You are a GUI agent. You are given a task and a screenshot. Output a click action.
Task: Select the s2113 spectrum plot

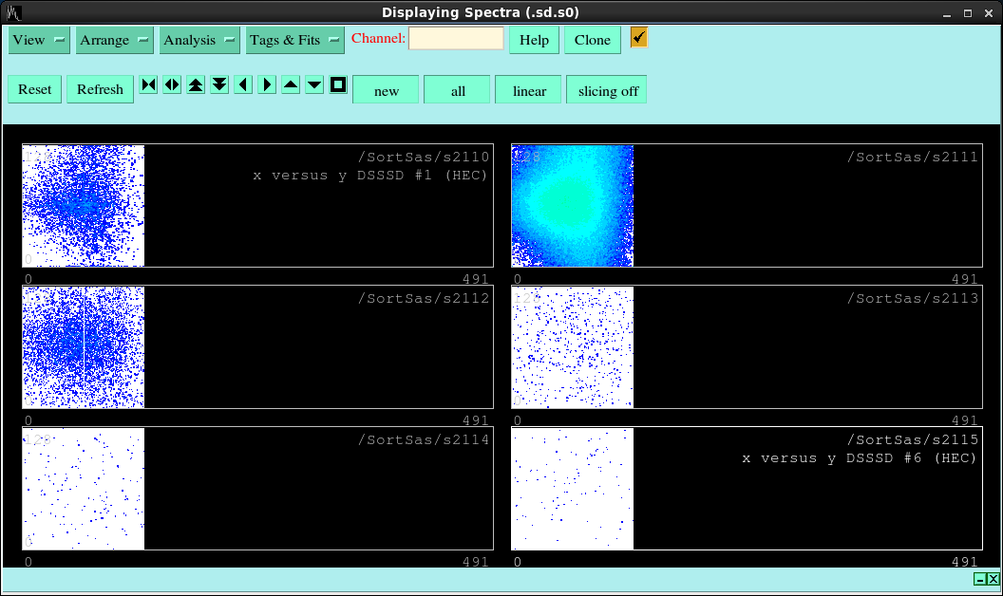click(747, 346)
